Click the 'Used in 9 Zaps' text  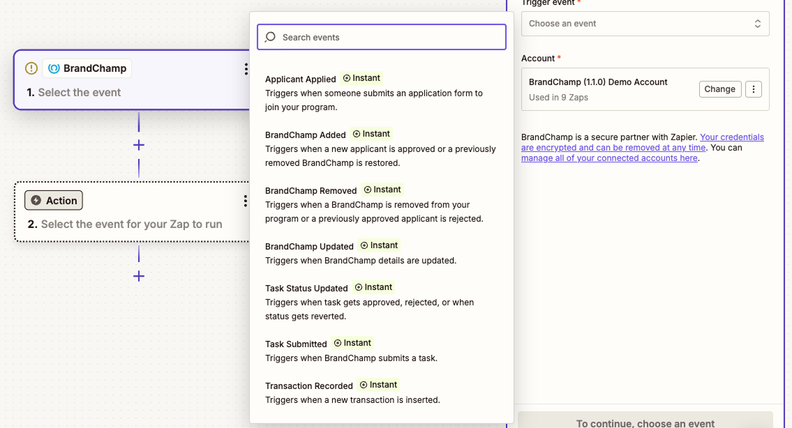tap(558, 98)
